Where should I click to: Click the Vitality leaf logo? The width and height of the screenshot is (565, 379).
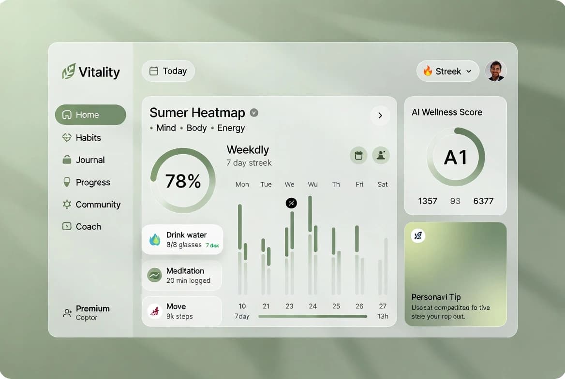69,72
